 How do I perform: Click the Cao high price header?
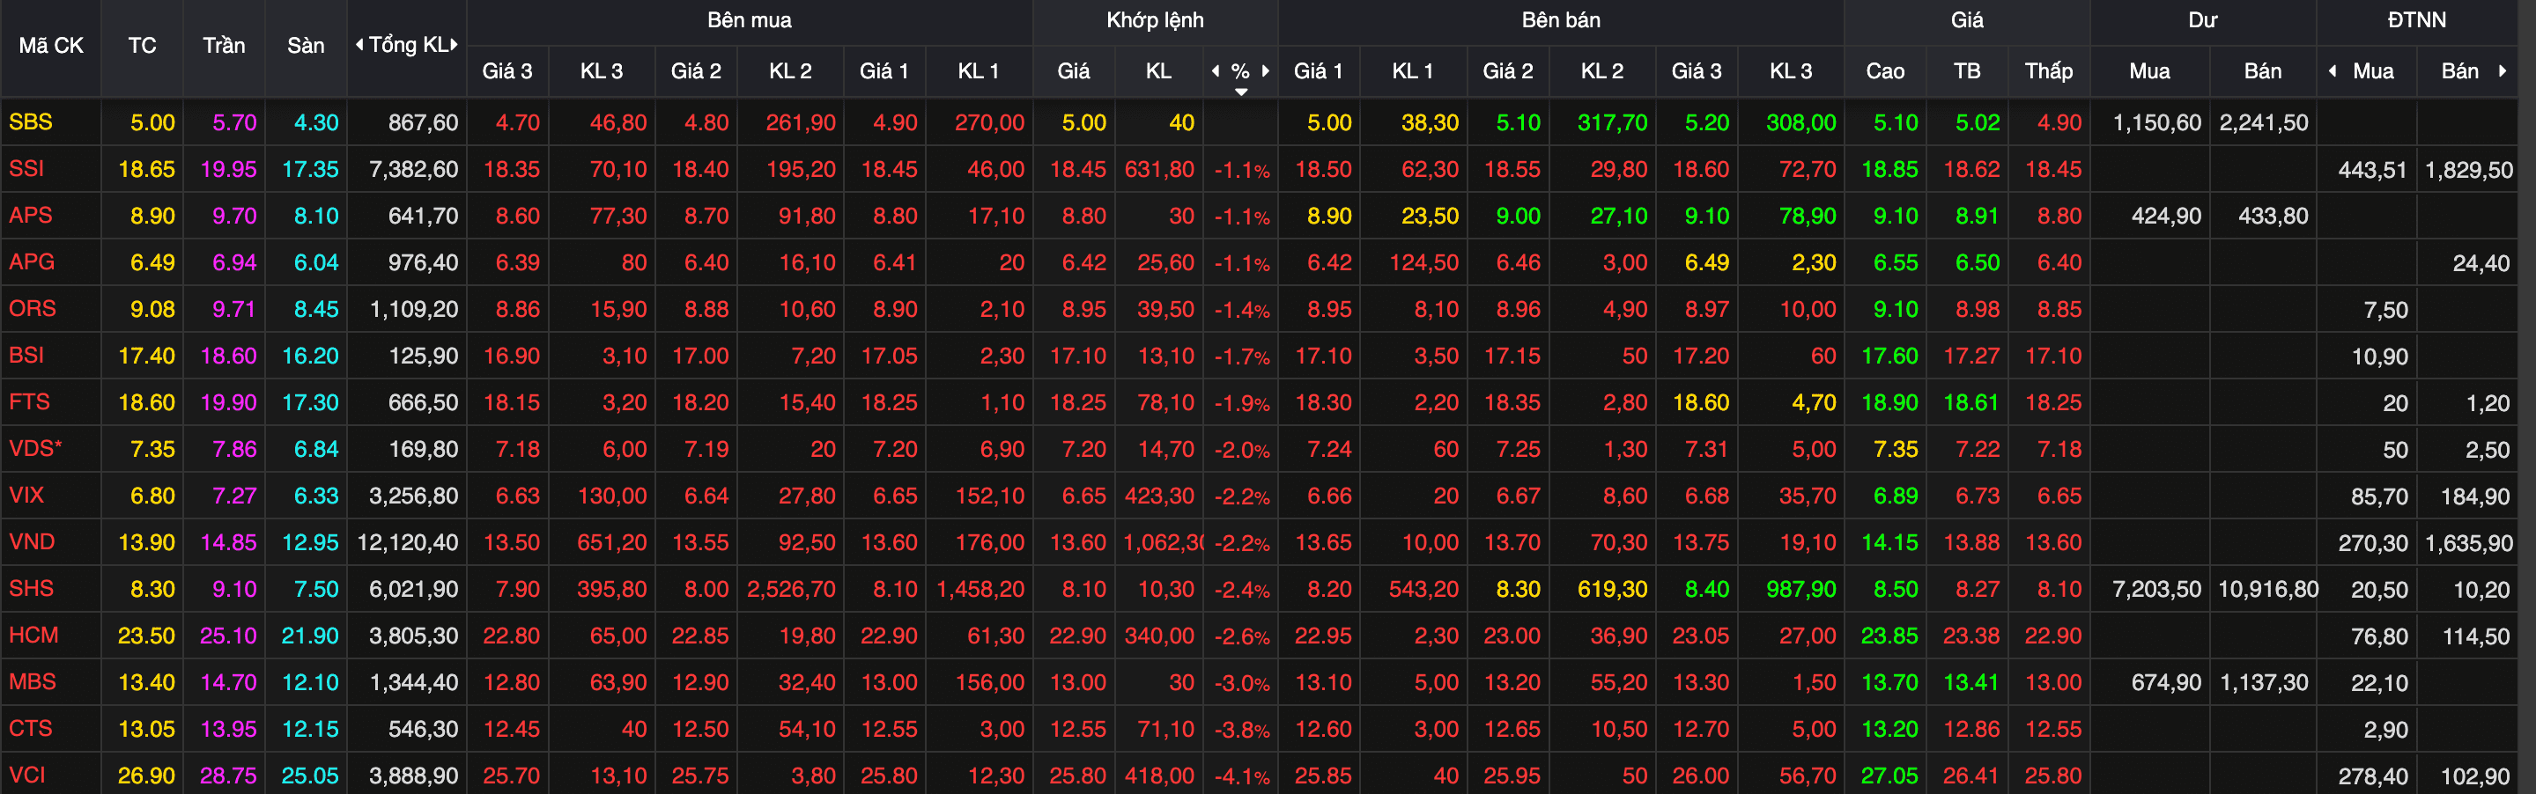(x=1884, y=70)
